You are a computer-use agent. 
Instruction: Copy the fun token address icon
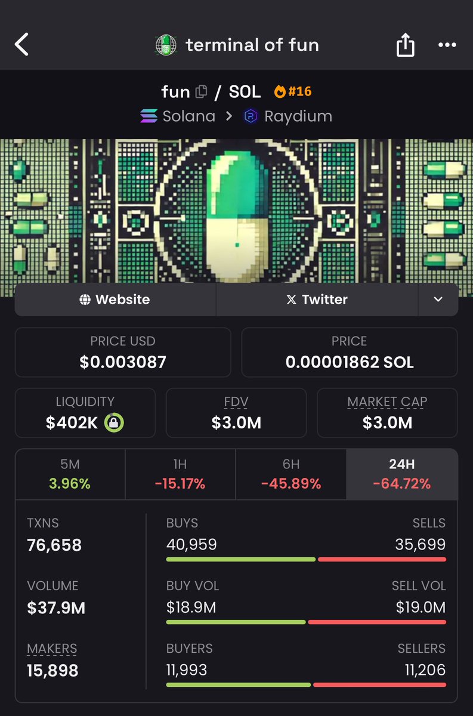(201, 91)
